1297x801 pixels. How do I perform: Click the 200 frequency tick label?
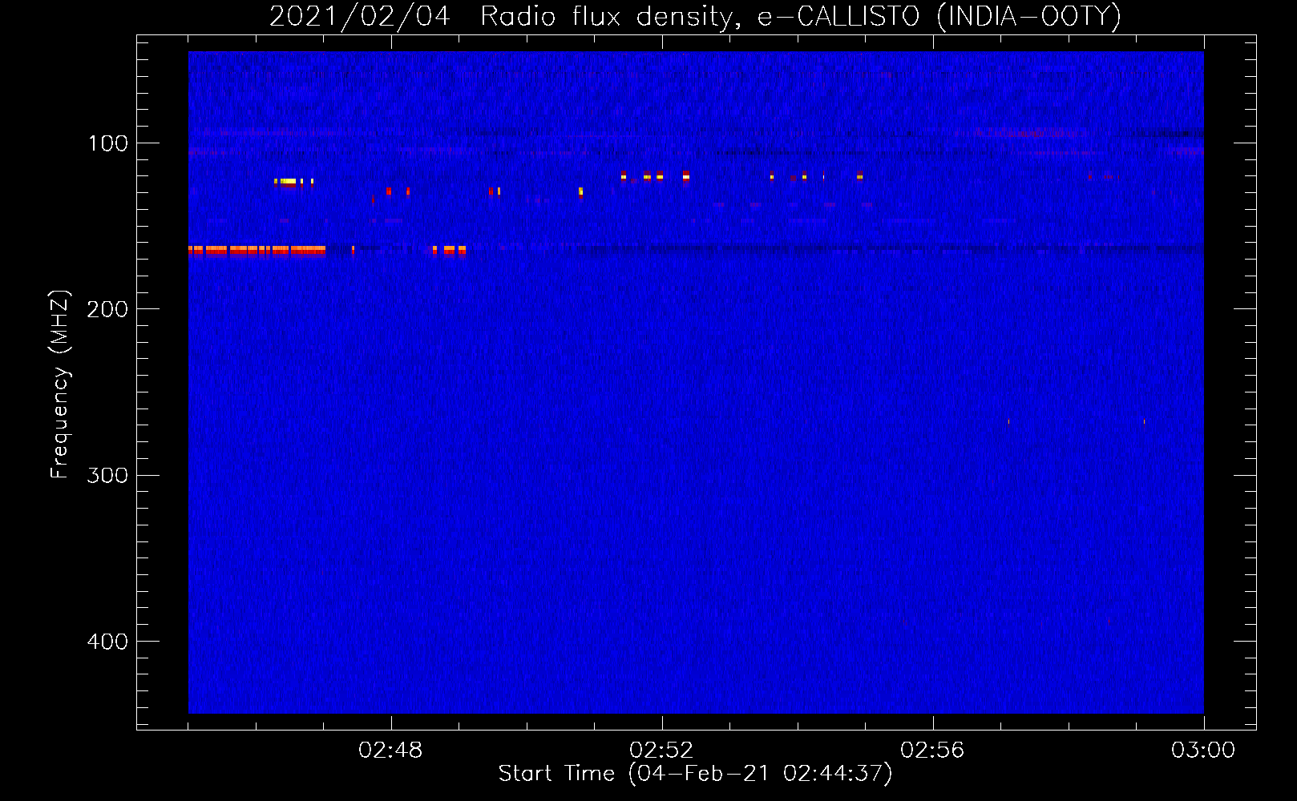(107, 309)
